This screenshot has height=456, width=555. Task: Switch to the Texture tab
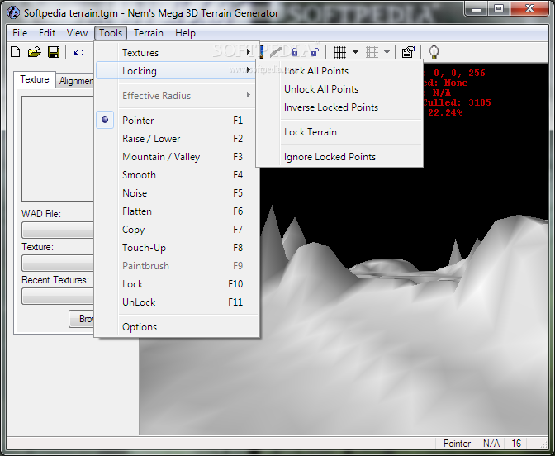tap(35, 79)
